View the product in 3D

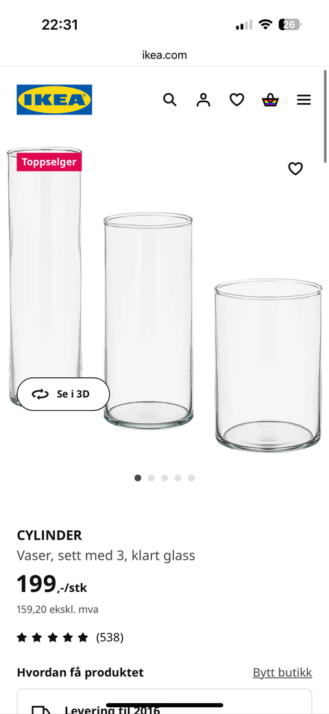tap(63, 394)
